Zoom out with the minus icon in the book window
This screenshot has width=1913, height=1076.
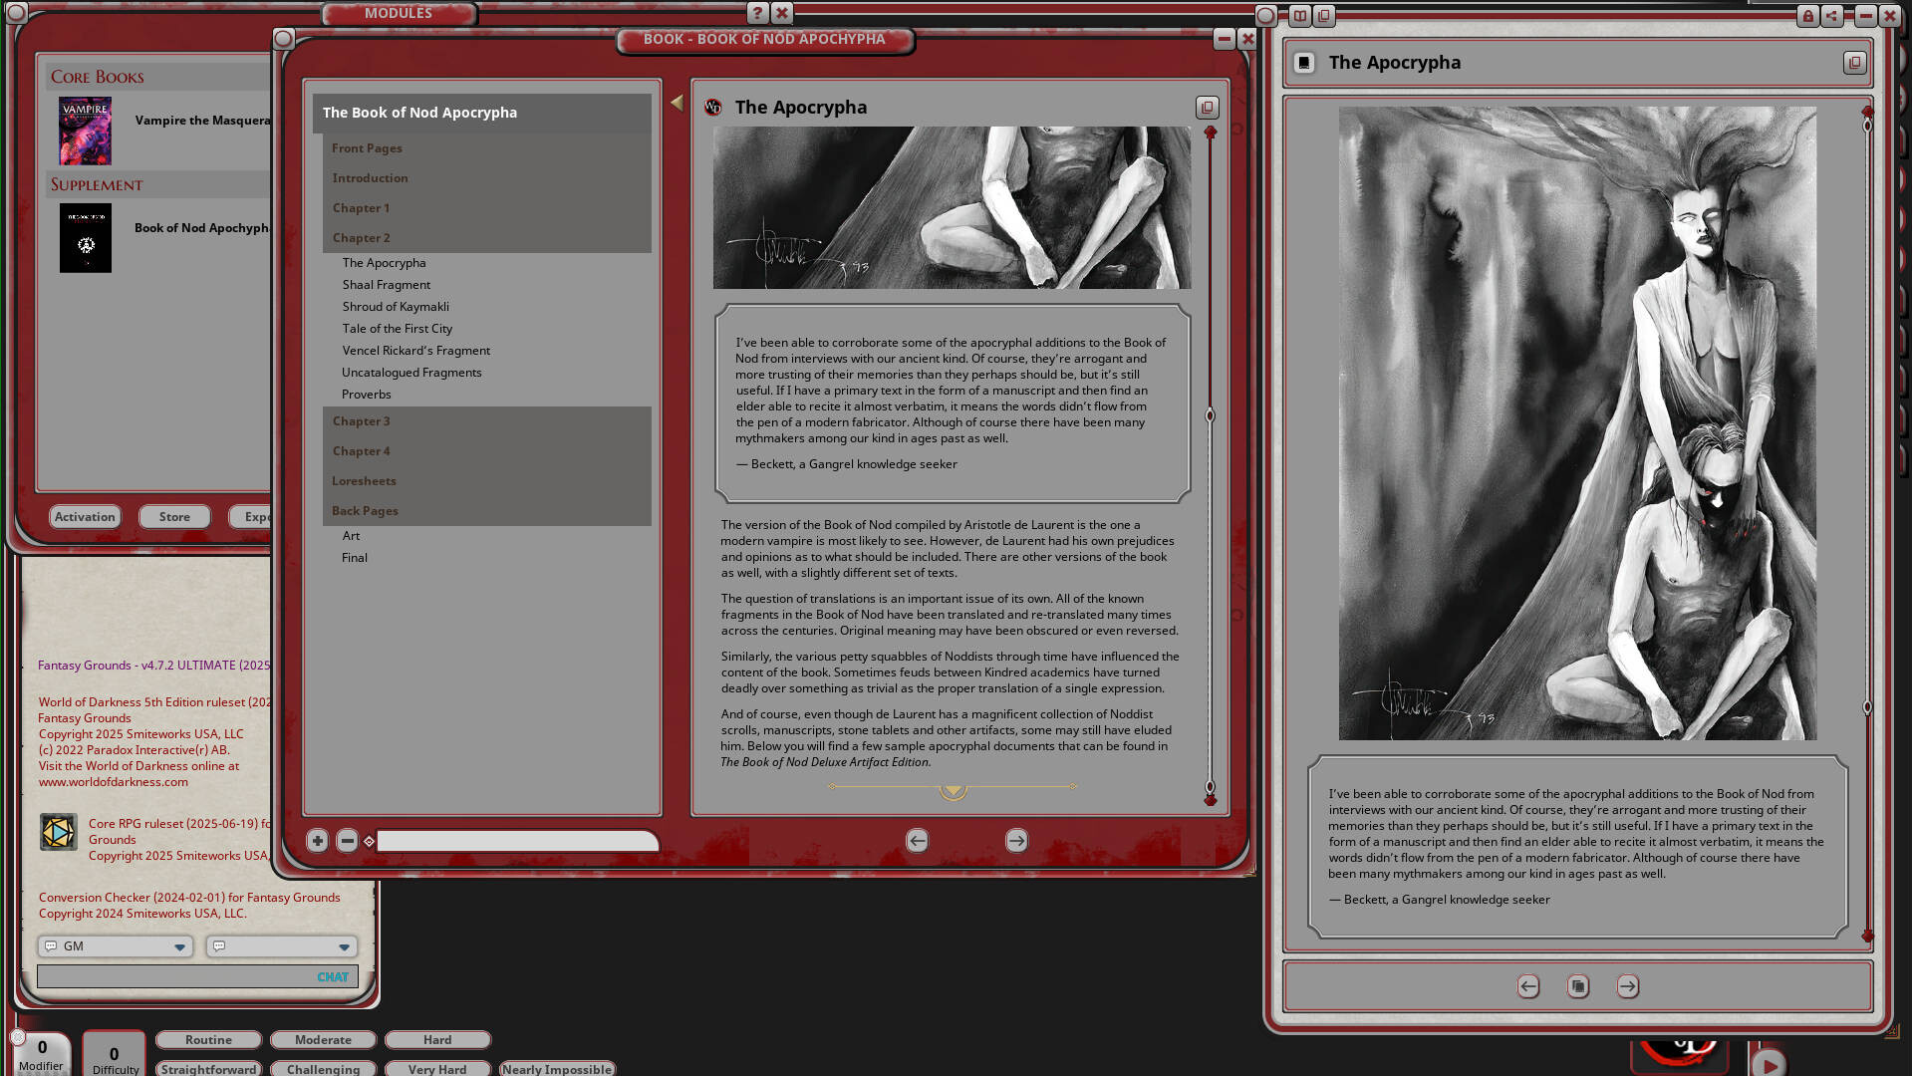pyautogui.click(x=347, y=840)
